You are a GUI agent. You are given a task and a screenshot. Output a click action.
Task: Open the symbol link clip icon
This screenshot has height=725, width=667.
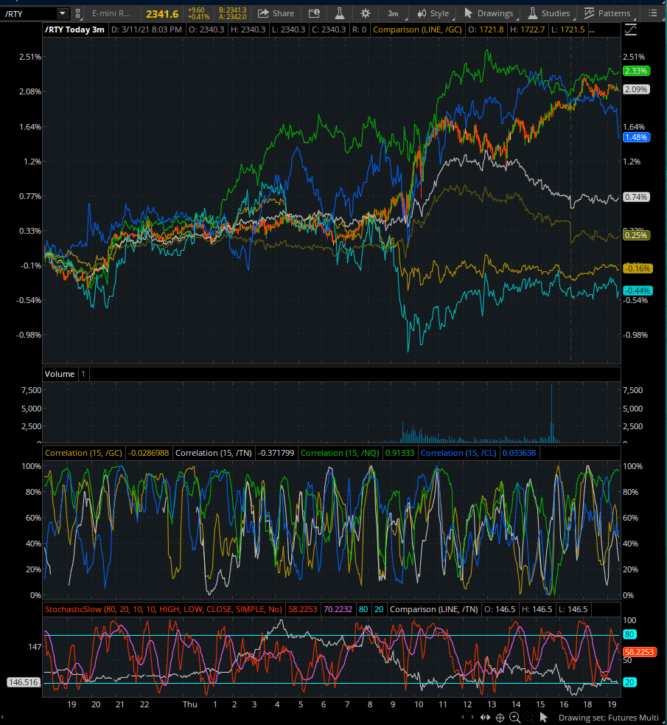(78, 14)
